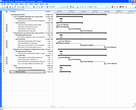Open the Report menu

[36, 4]
